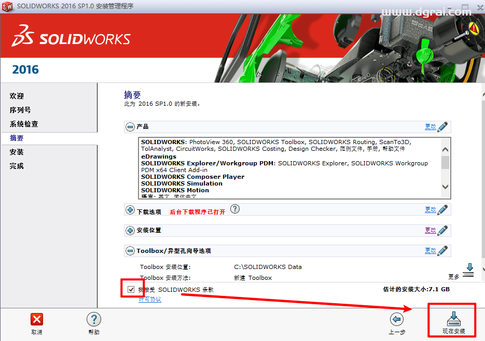The height and width of the screenshot is (341, 485).
Task: Toggle the accept SOLIDWORKS terms checkbox
Action: [x=131, y=289]
